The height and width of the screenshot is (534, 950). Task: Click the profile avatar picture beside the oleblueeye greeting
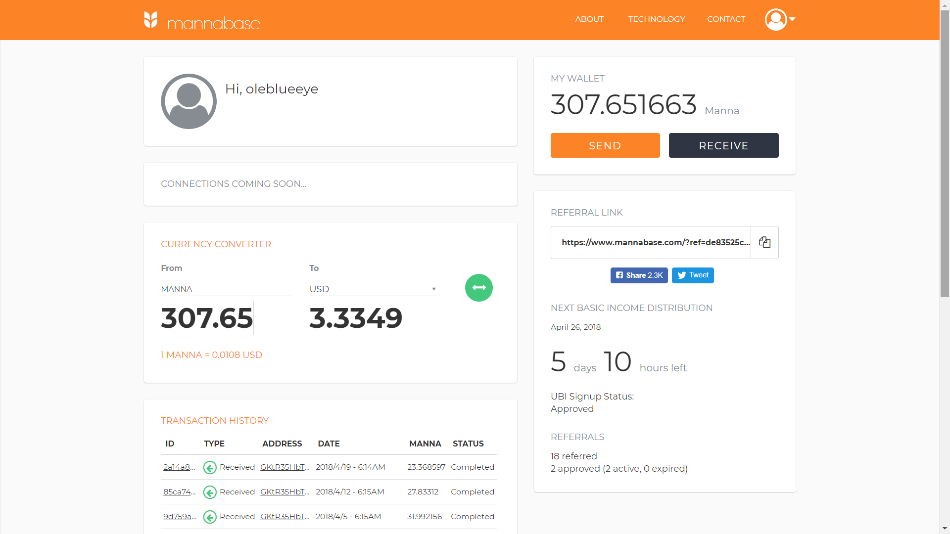click(189, 101)
